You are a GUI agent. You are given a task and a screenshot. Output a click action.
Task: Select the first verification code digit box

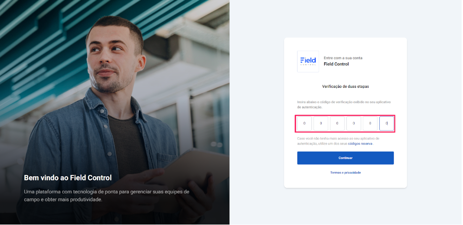[304, 124]
